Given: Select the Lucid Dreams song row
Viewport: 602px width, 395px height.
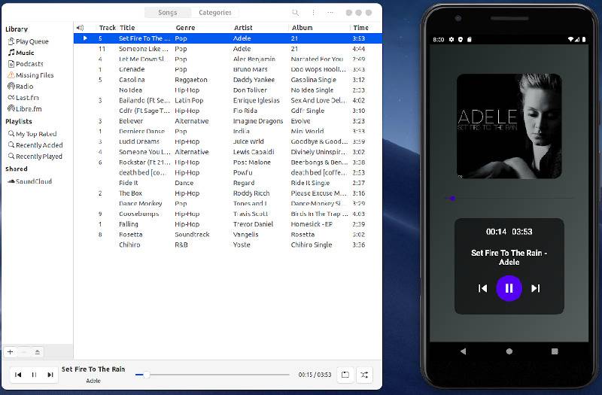Looking at the screenshot, I should tap(228, 141).
